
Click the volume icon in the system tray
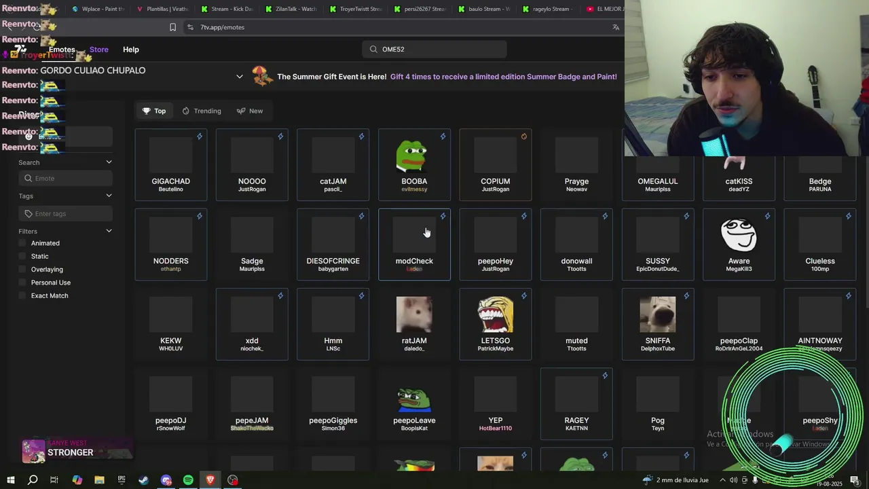pos(733,480)
